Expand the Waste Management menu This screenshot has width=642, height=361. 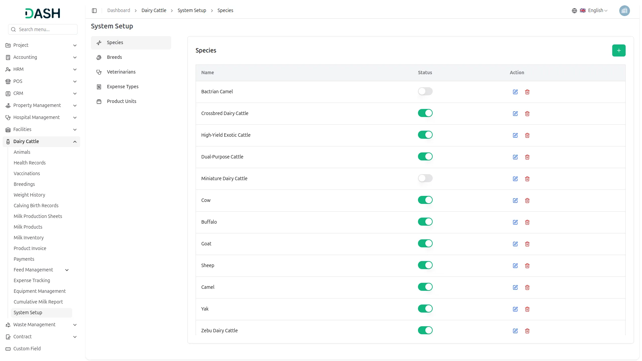coord(41,325)
